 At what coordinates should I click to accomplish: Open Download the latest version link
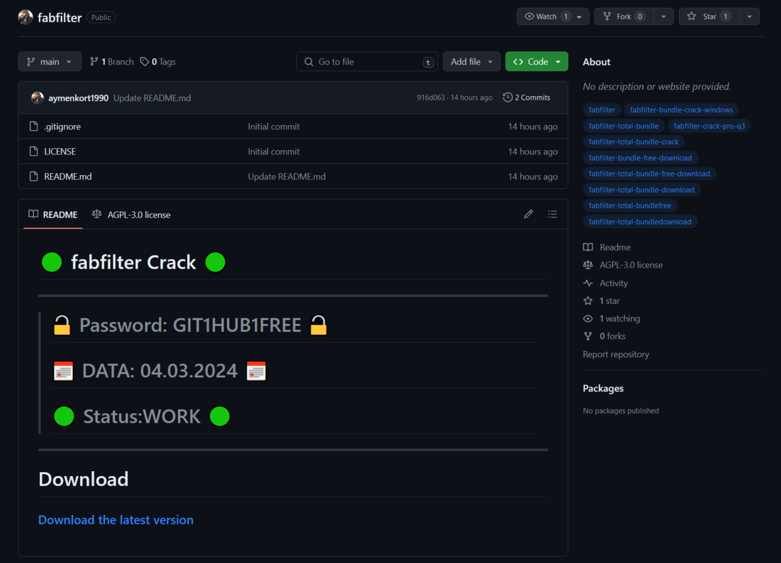(116, 520)
